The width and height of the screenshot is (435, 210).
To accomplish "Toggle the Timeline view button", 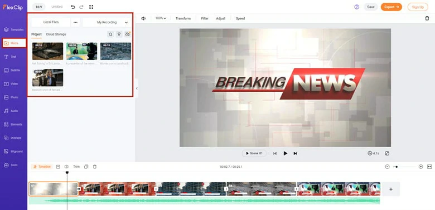I will tap(42, 167).
